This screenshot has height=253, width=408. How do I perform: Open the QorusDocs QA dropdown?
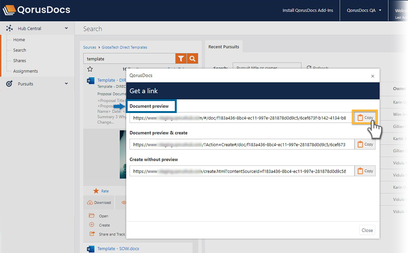(x=364, y=10)
